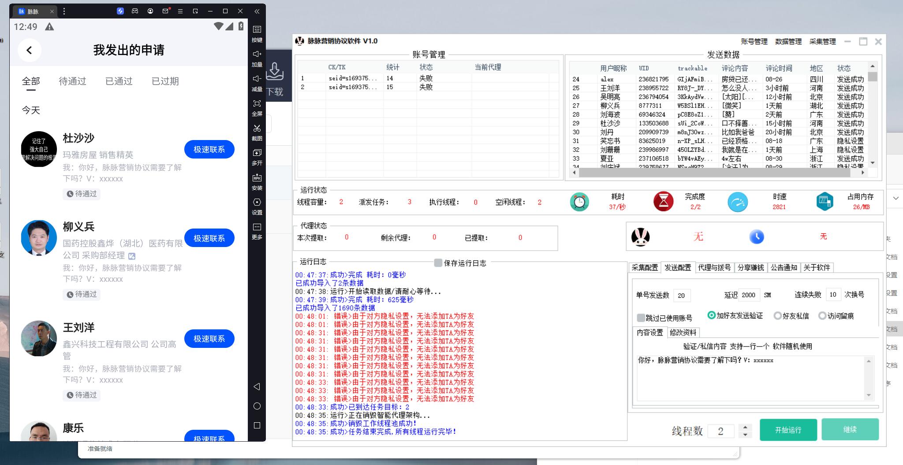This screenshot has width=903, height=465.
Task: Click the APK install icon
Action: point(257,178)
